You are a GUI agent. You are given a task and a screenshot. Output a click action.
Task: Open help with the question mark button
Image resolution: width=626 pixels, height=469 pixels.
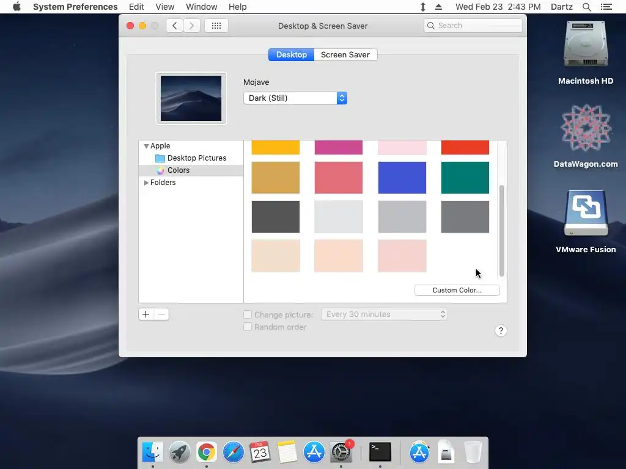point(501,330)
